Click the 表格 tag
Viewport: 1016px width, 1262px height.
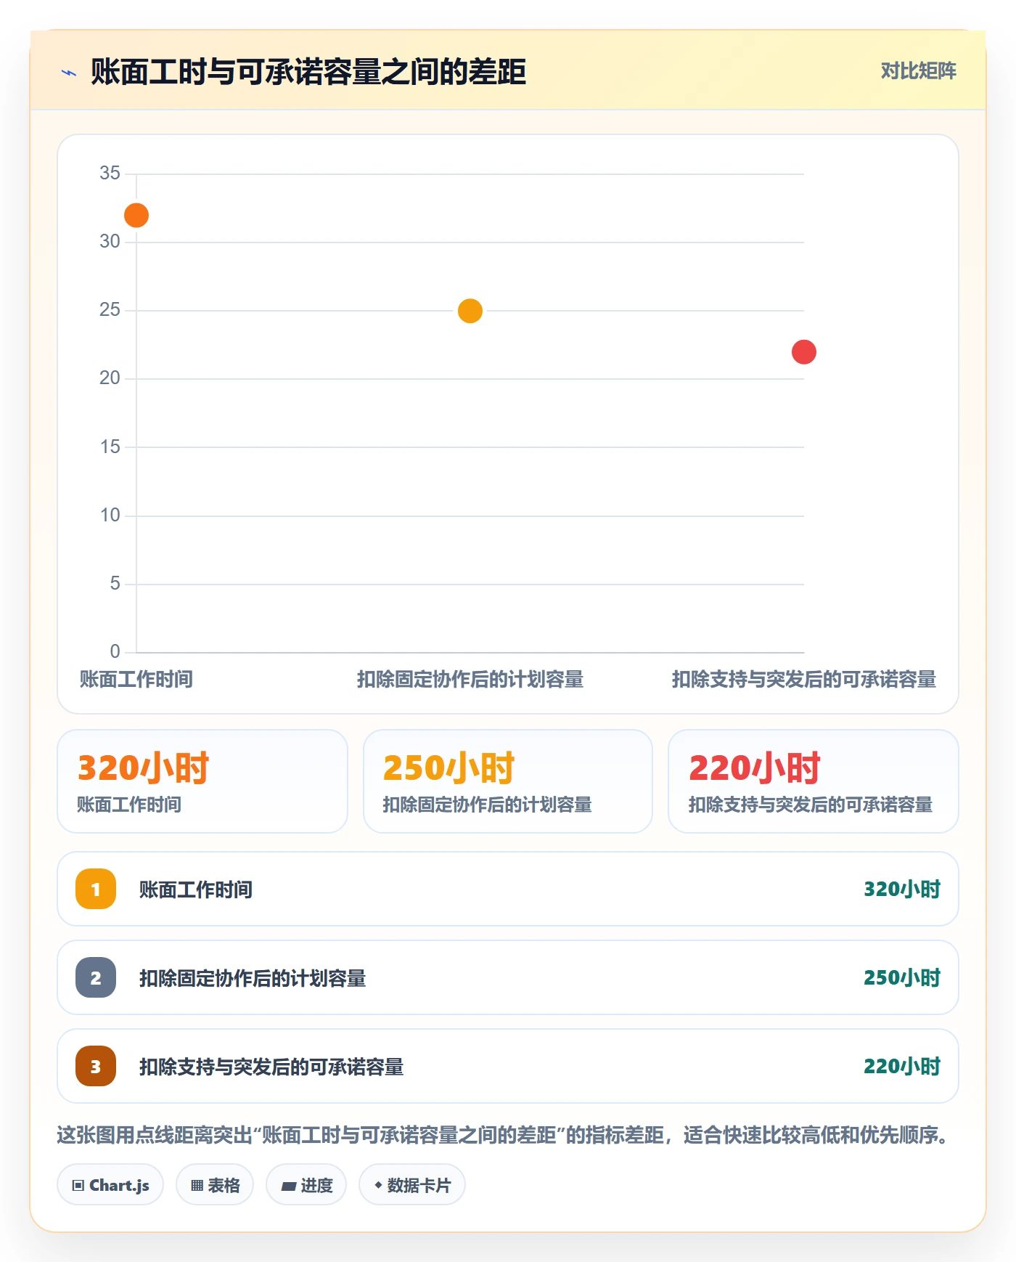pos(215,1185)
